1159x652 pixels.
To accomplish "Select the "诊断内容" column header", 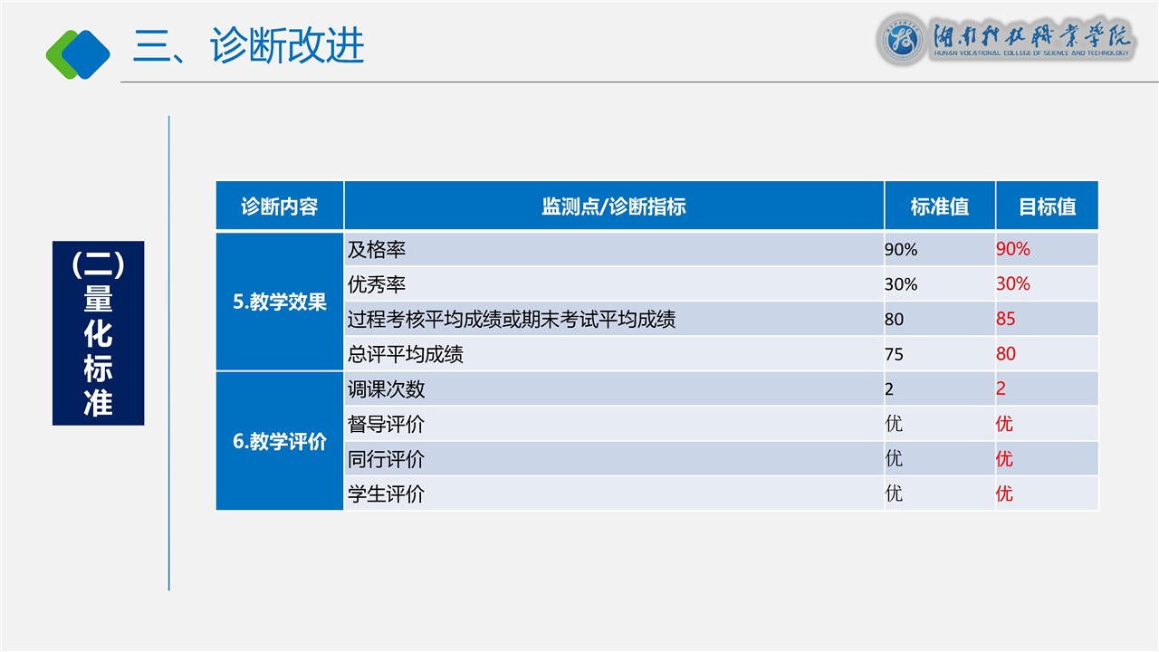I will pos(280,206).
